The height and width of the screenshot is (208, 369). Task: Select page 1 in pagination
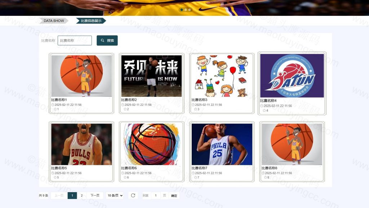[x=72, y=195]
